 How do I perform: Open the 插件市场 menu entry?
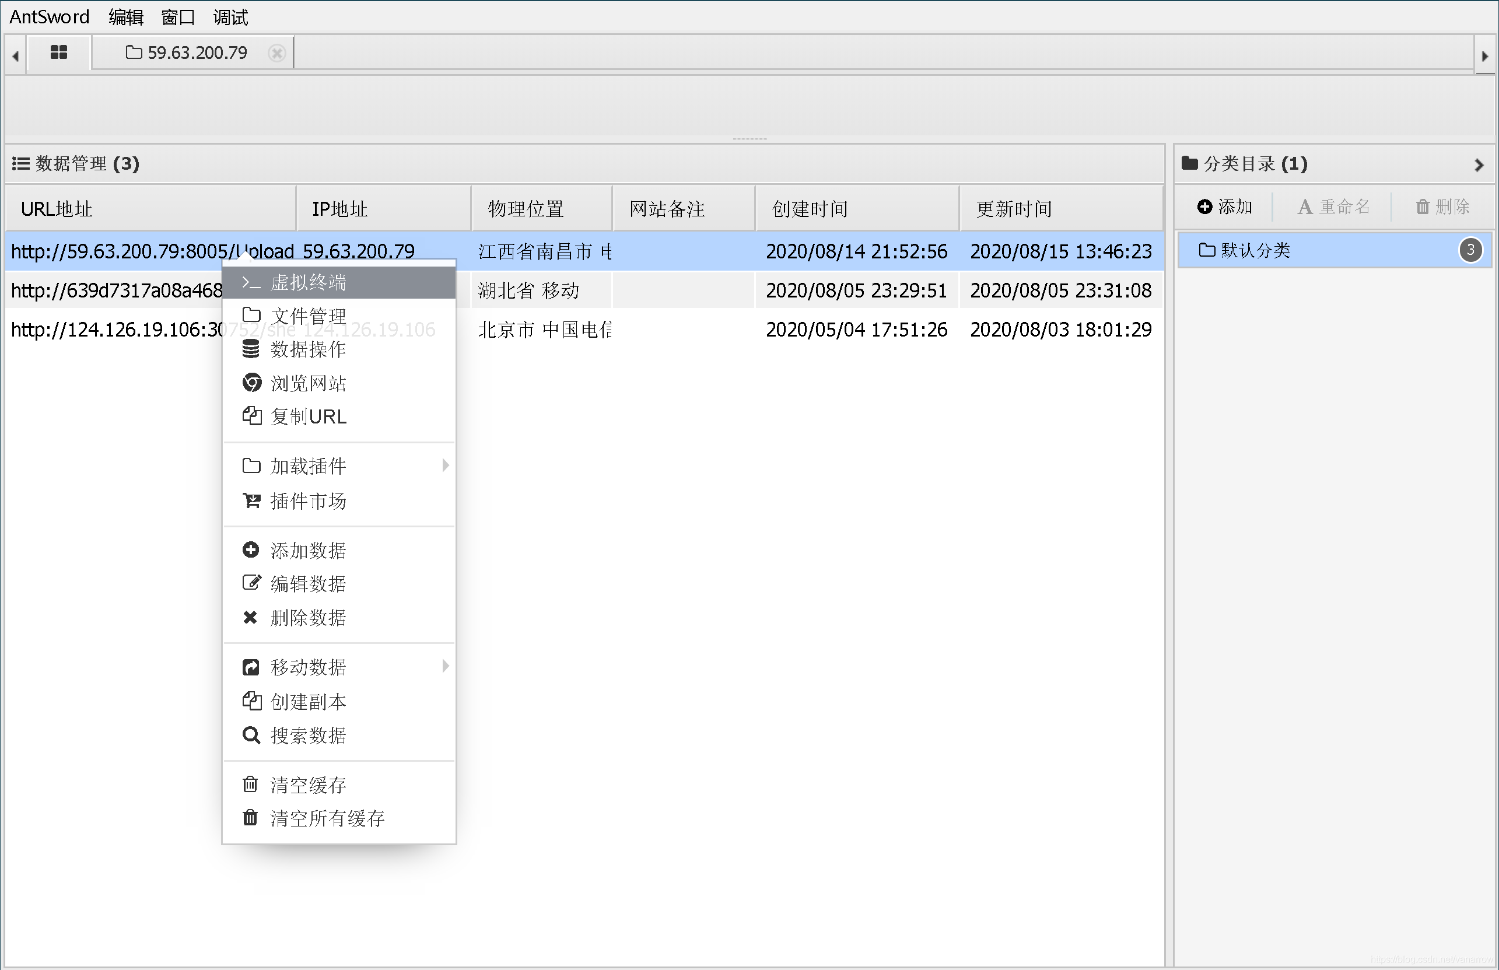tap(339, 500)
